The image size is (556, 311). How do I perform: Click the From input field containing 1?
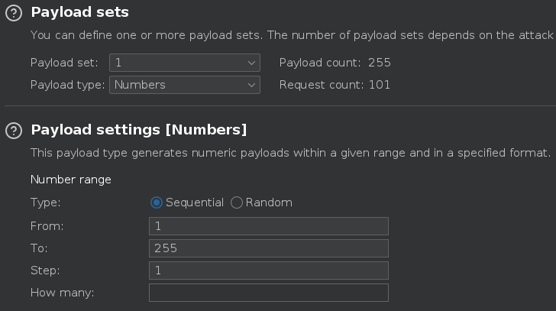click(x=268, y=226)
